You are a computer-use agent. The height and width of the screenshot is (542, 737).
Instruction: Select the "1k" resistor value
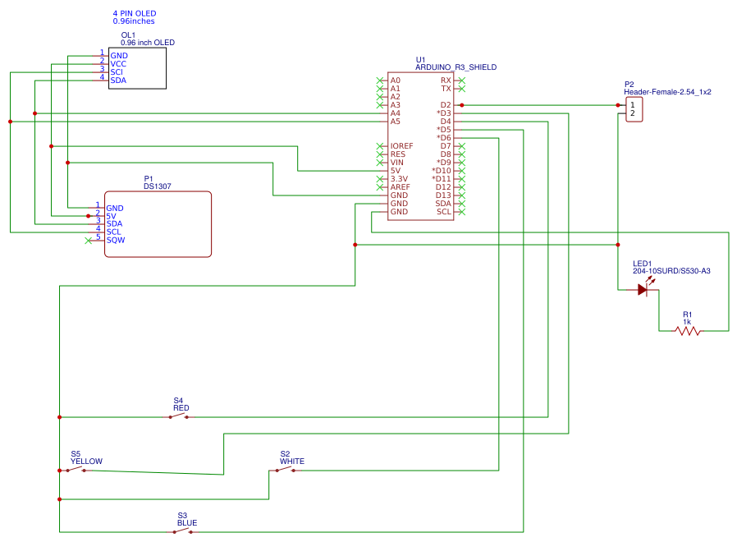[687, 322]
